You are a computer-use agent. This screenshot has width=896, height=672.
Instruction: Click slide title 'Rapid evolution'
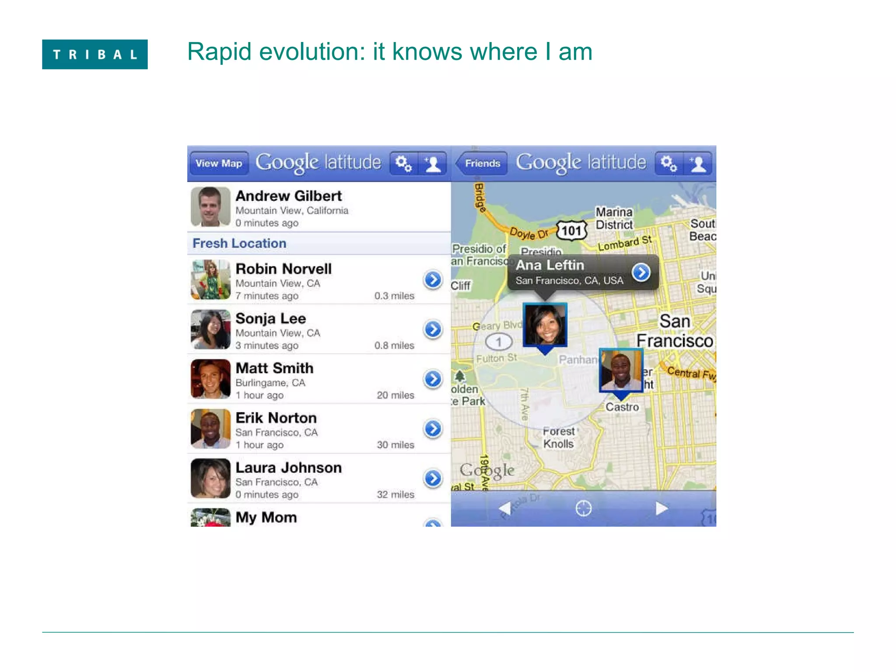[x=390, y=52]
